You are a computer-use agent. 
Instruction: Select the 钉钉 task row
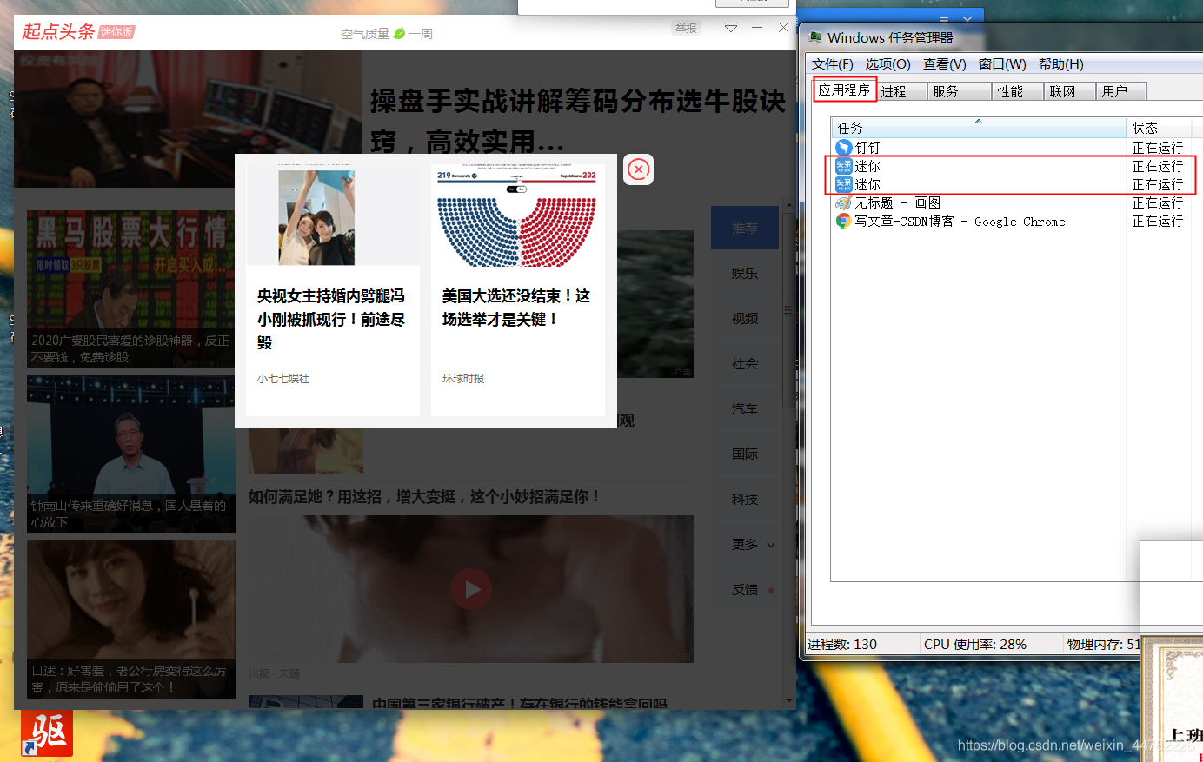[x=1013, y=148]
